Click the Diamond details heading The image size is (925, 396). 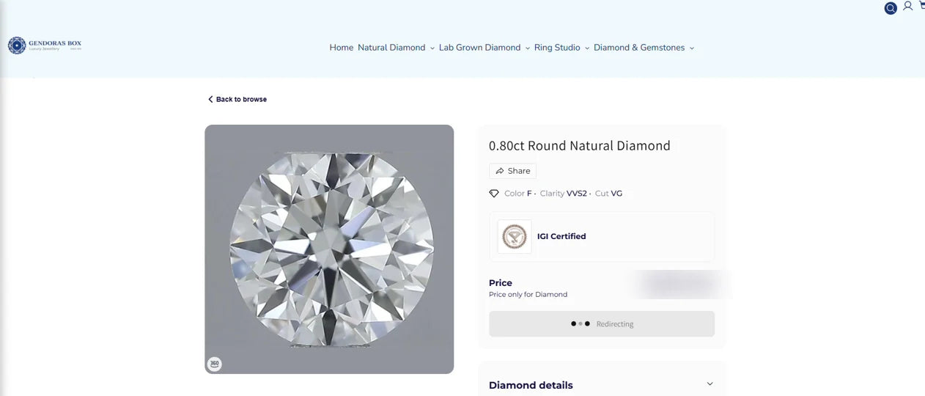[x=531, y=385]
